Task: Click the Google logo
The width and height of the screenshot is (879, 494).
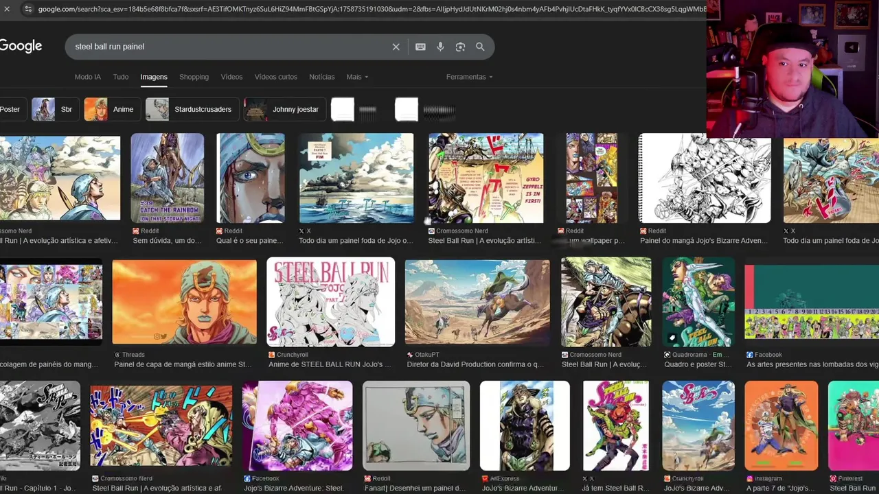Action: [x=21, y=46]
